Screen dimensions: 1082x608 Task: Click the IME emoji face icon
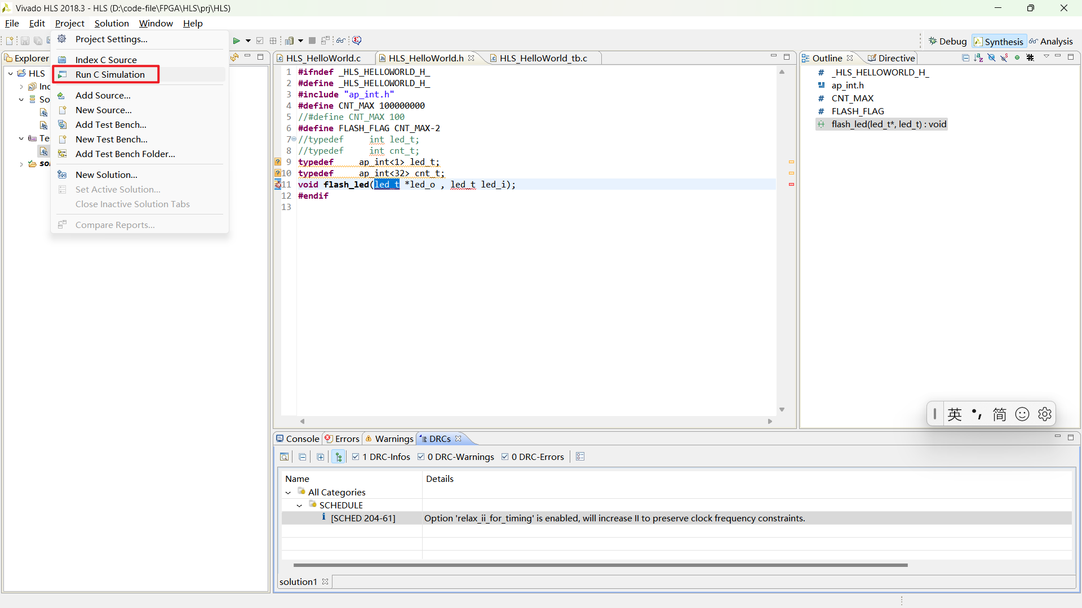1022,414
